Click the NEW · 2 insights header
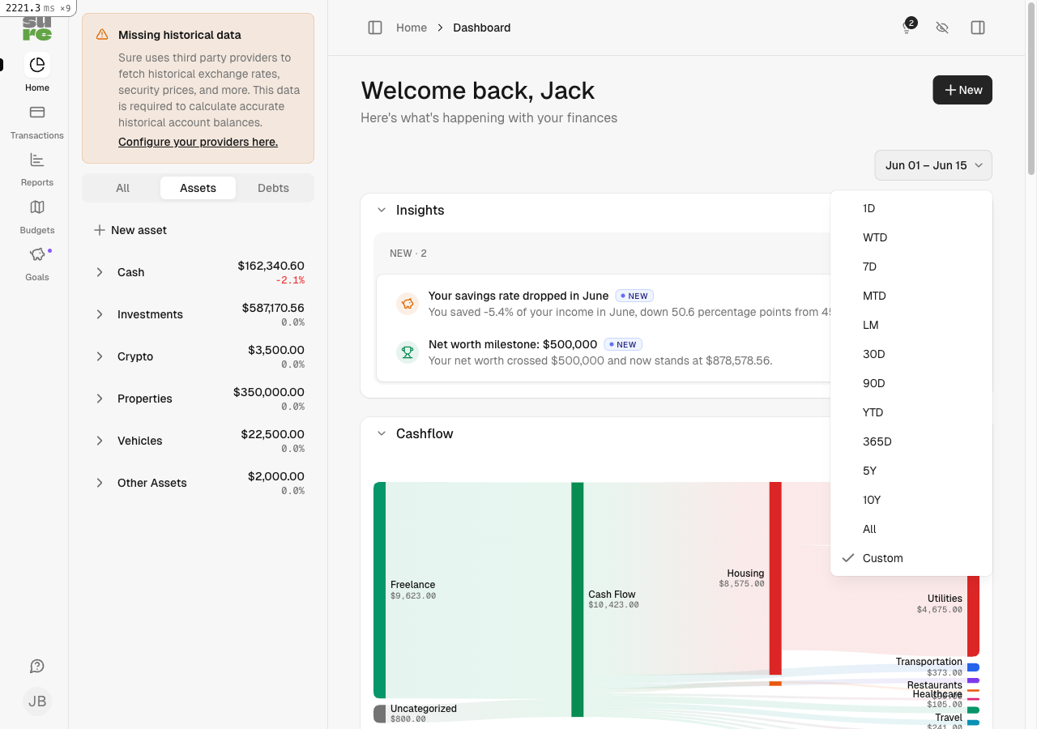The width and height of the screenshot is (1037, 729). (x=408, y=254)
